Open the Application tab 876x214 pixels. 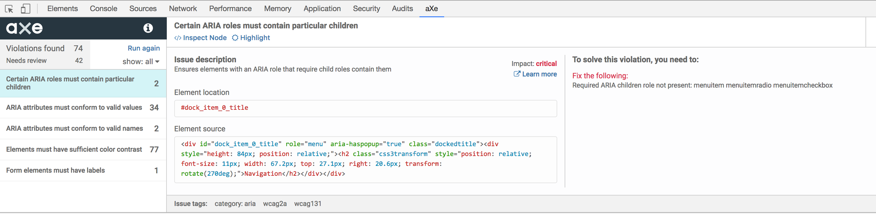(322, 9)
